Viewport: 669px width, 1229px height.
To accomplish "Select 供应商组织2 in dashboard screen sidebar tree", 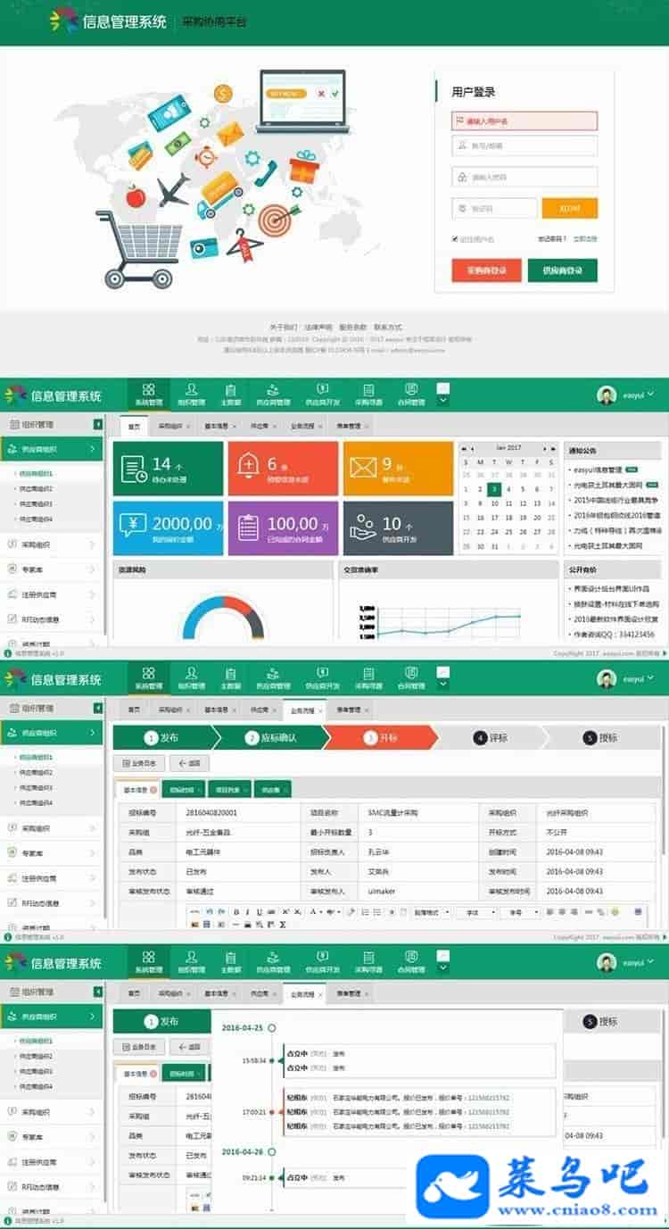I will [36, 489].
